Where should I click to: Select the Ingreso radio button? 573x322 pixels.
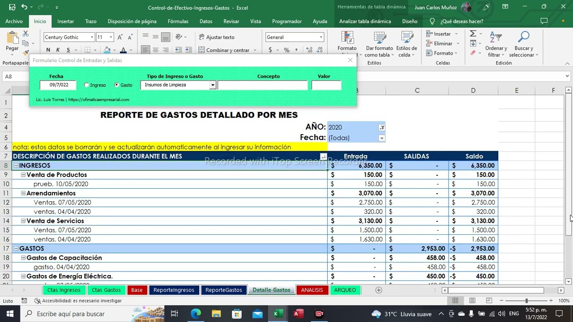point(86,85)
